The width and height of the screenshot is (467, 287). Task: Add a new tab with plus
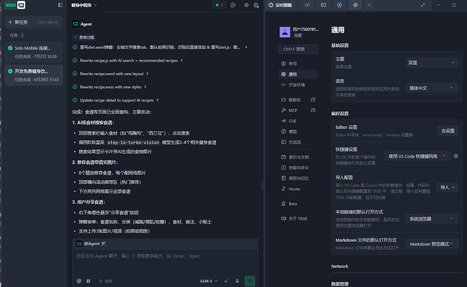(370, 5)
